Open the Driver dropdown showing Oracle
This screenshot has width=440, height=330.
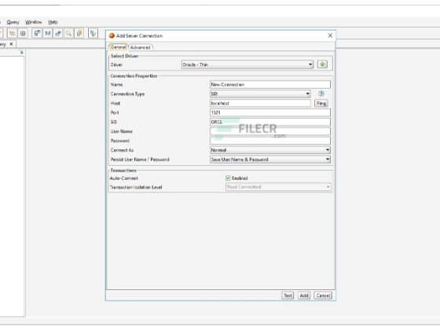[247, 64]
